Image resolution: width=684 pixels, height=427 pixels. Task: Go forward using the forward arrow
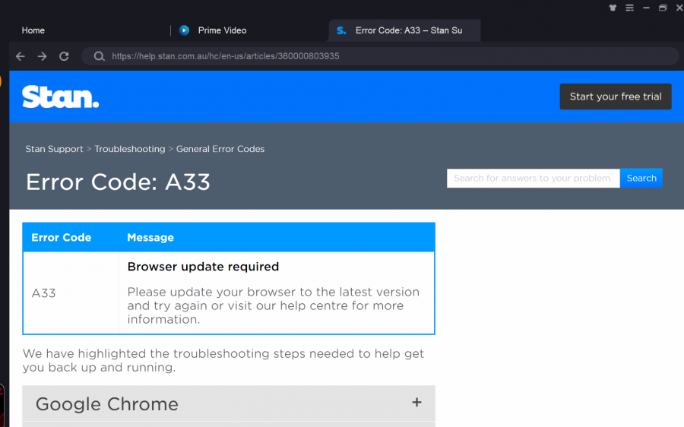point(42,56)
